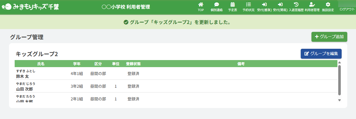Open 利用者管理 user edit icon

tap(312, 5)
